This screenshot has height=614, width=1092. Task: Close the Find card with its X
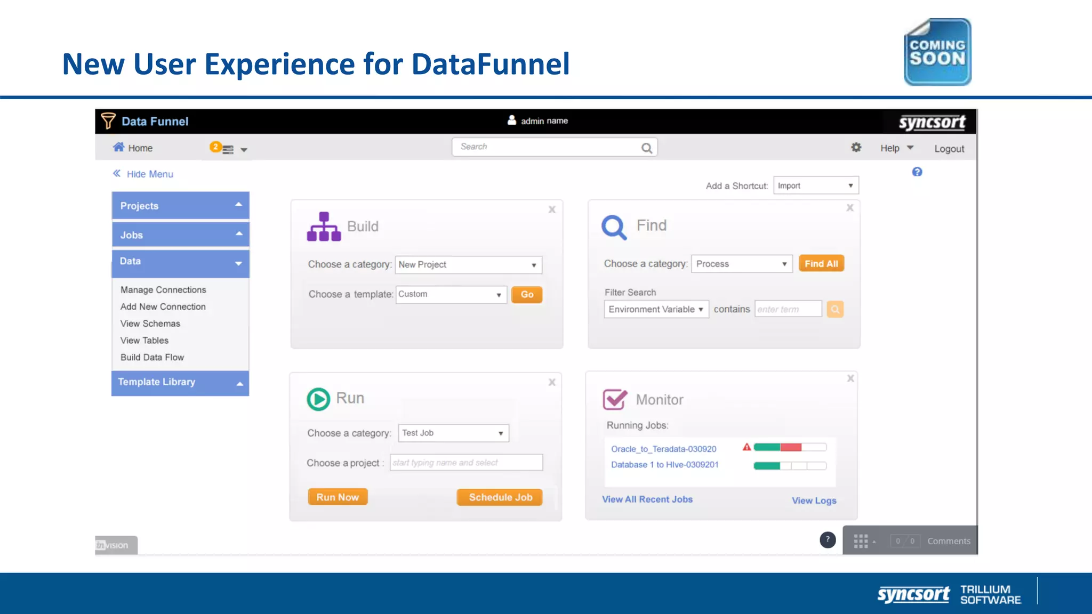pyautogui.click(x=850, y=208)
